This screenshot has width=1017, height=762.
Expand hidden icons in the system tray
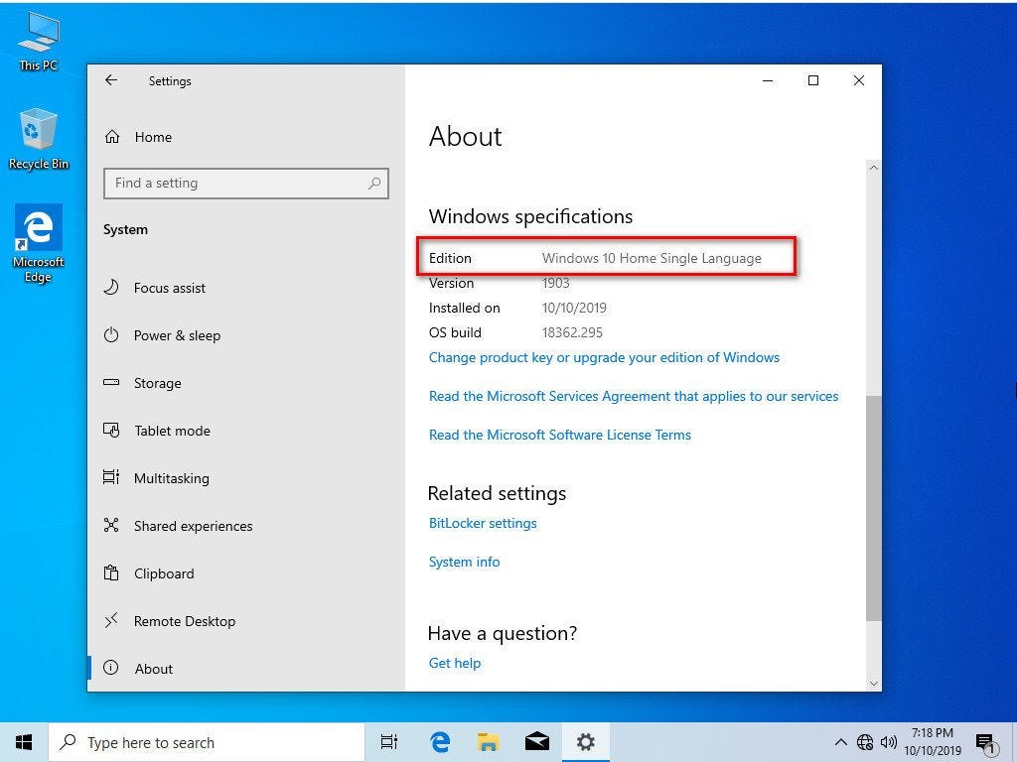[840, 741]
